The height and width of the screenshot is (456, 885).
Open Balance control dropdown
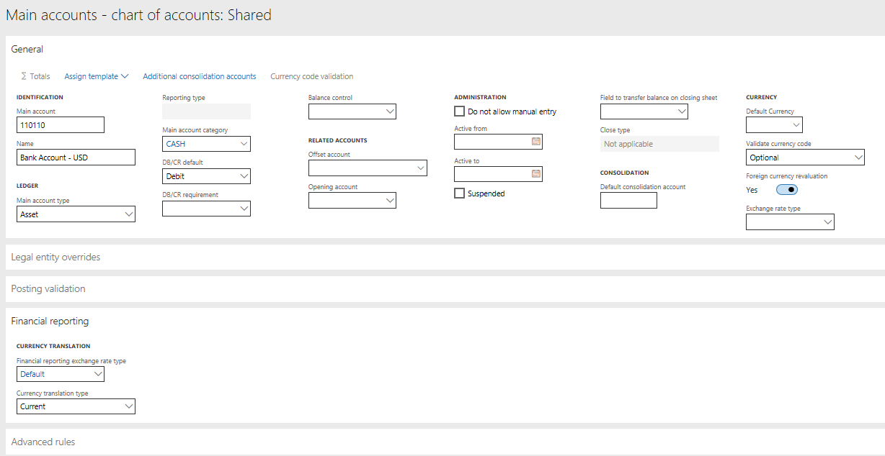[389, 111]
